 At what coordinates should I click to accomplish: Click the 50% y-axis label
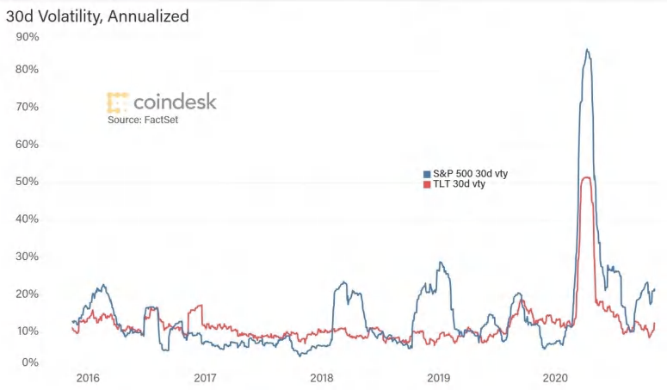click(x=28, y=182)
